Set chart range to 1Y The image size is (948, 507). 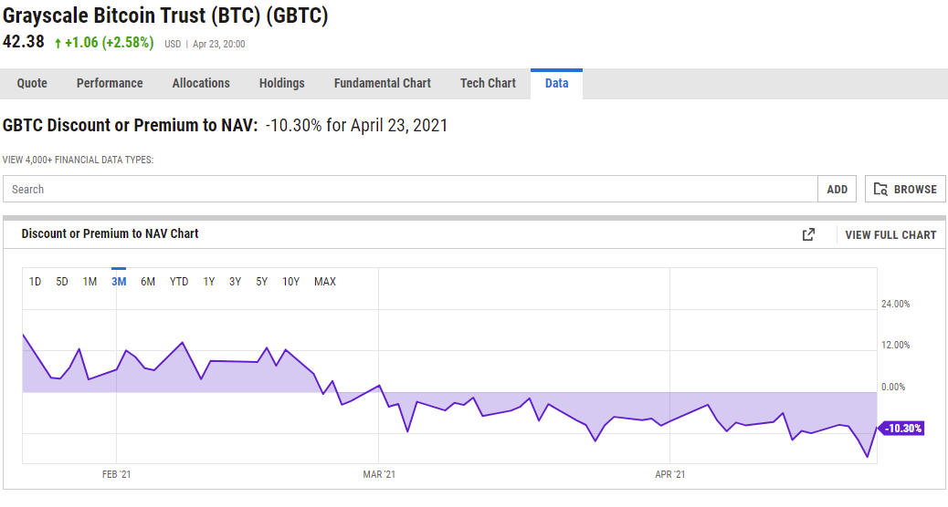208,281
